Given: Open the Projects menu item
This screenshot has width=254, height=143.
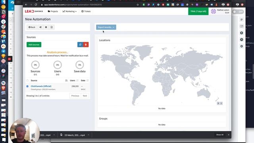Looking at the screenshot, I should (53, 12).
